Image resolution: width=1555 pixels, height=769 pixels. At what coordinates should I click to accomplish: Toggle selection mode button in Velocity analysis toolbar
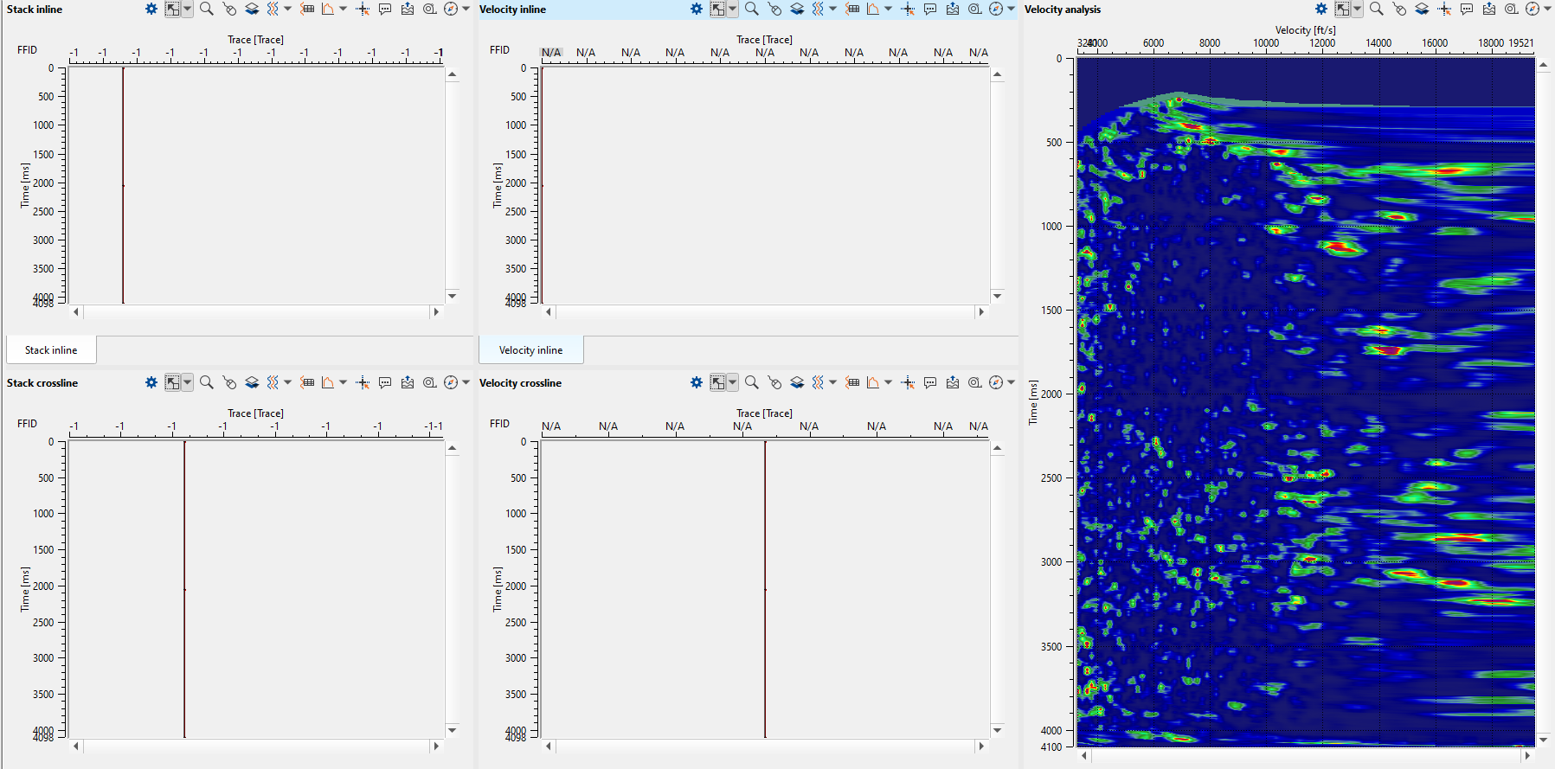click(1342, 10)
